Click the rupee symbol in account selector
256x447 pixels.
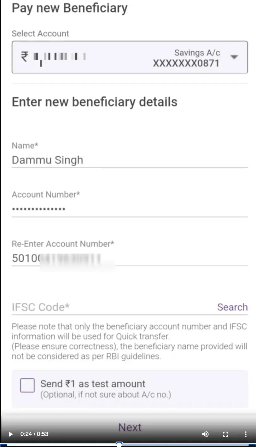(25, 57)
